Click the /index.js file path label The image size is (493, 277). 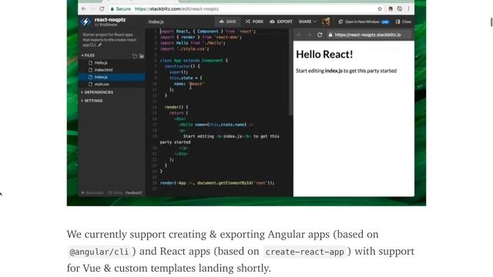click(156, 22)
